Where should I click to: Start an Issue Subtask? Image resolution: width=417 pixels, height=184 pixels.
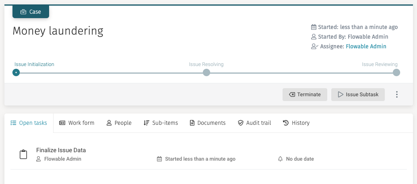tap(358, 95)
